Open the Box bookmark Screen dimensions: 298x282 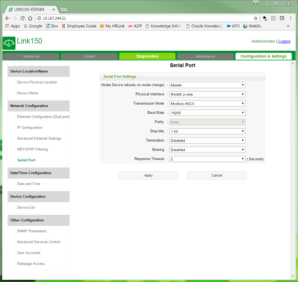click(52, 26)
